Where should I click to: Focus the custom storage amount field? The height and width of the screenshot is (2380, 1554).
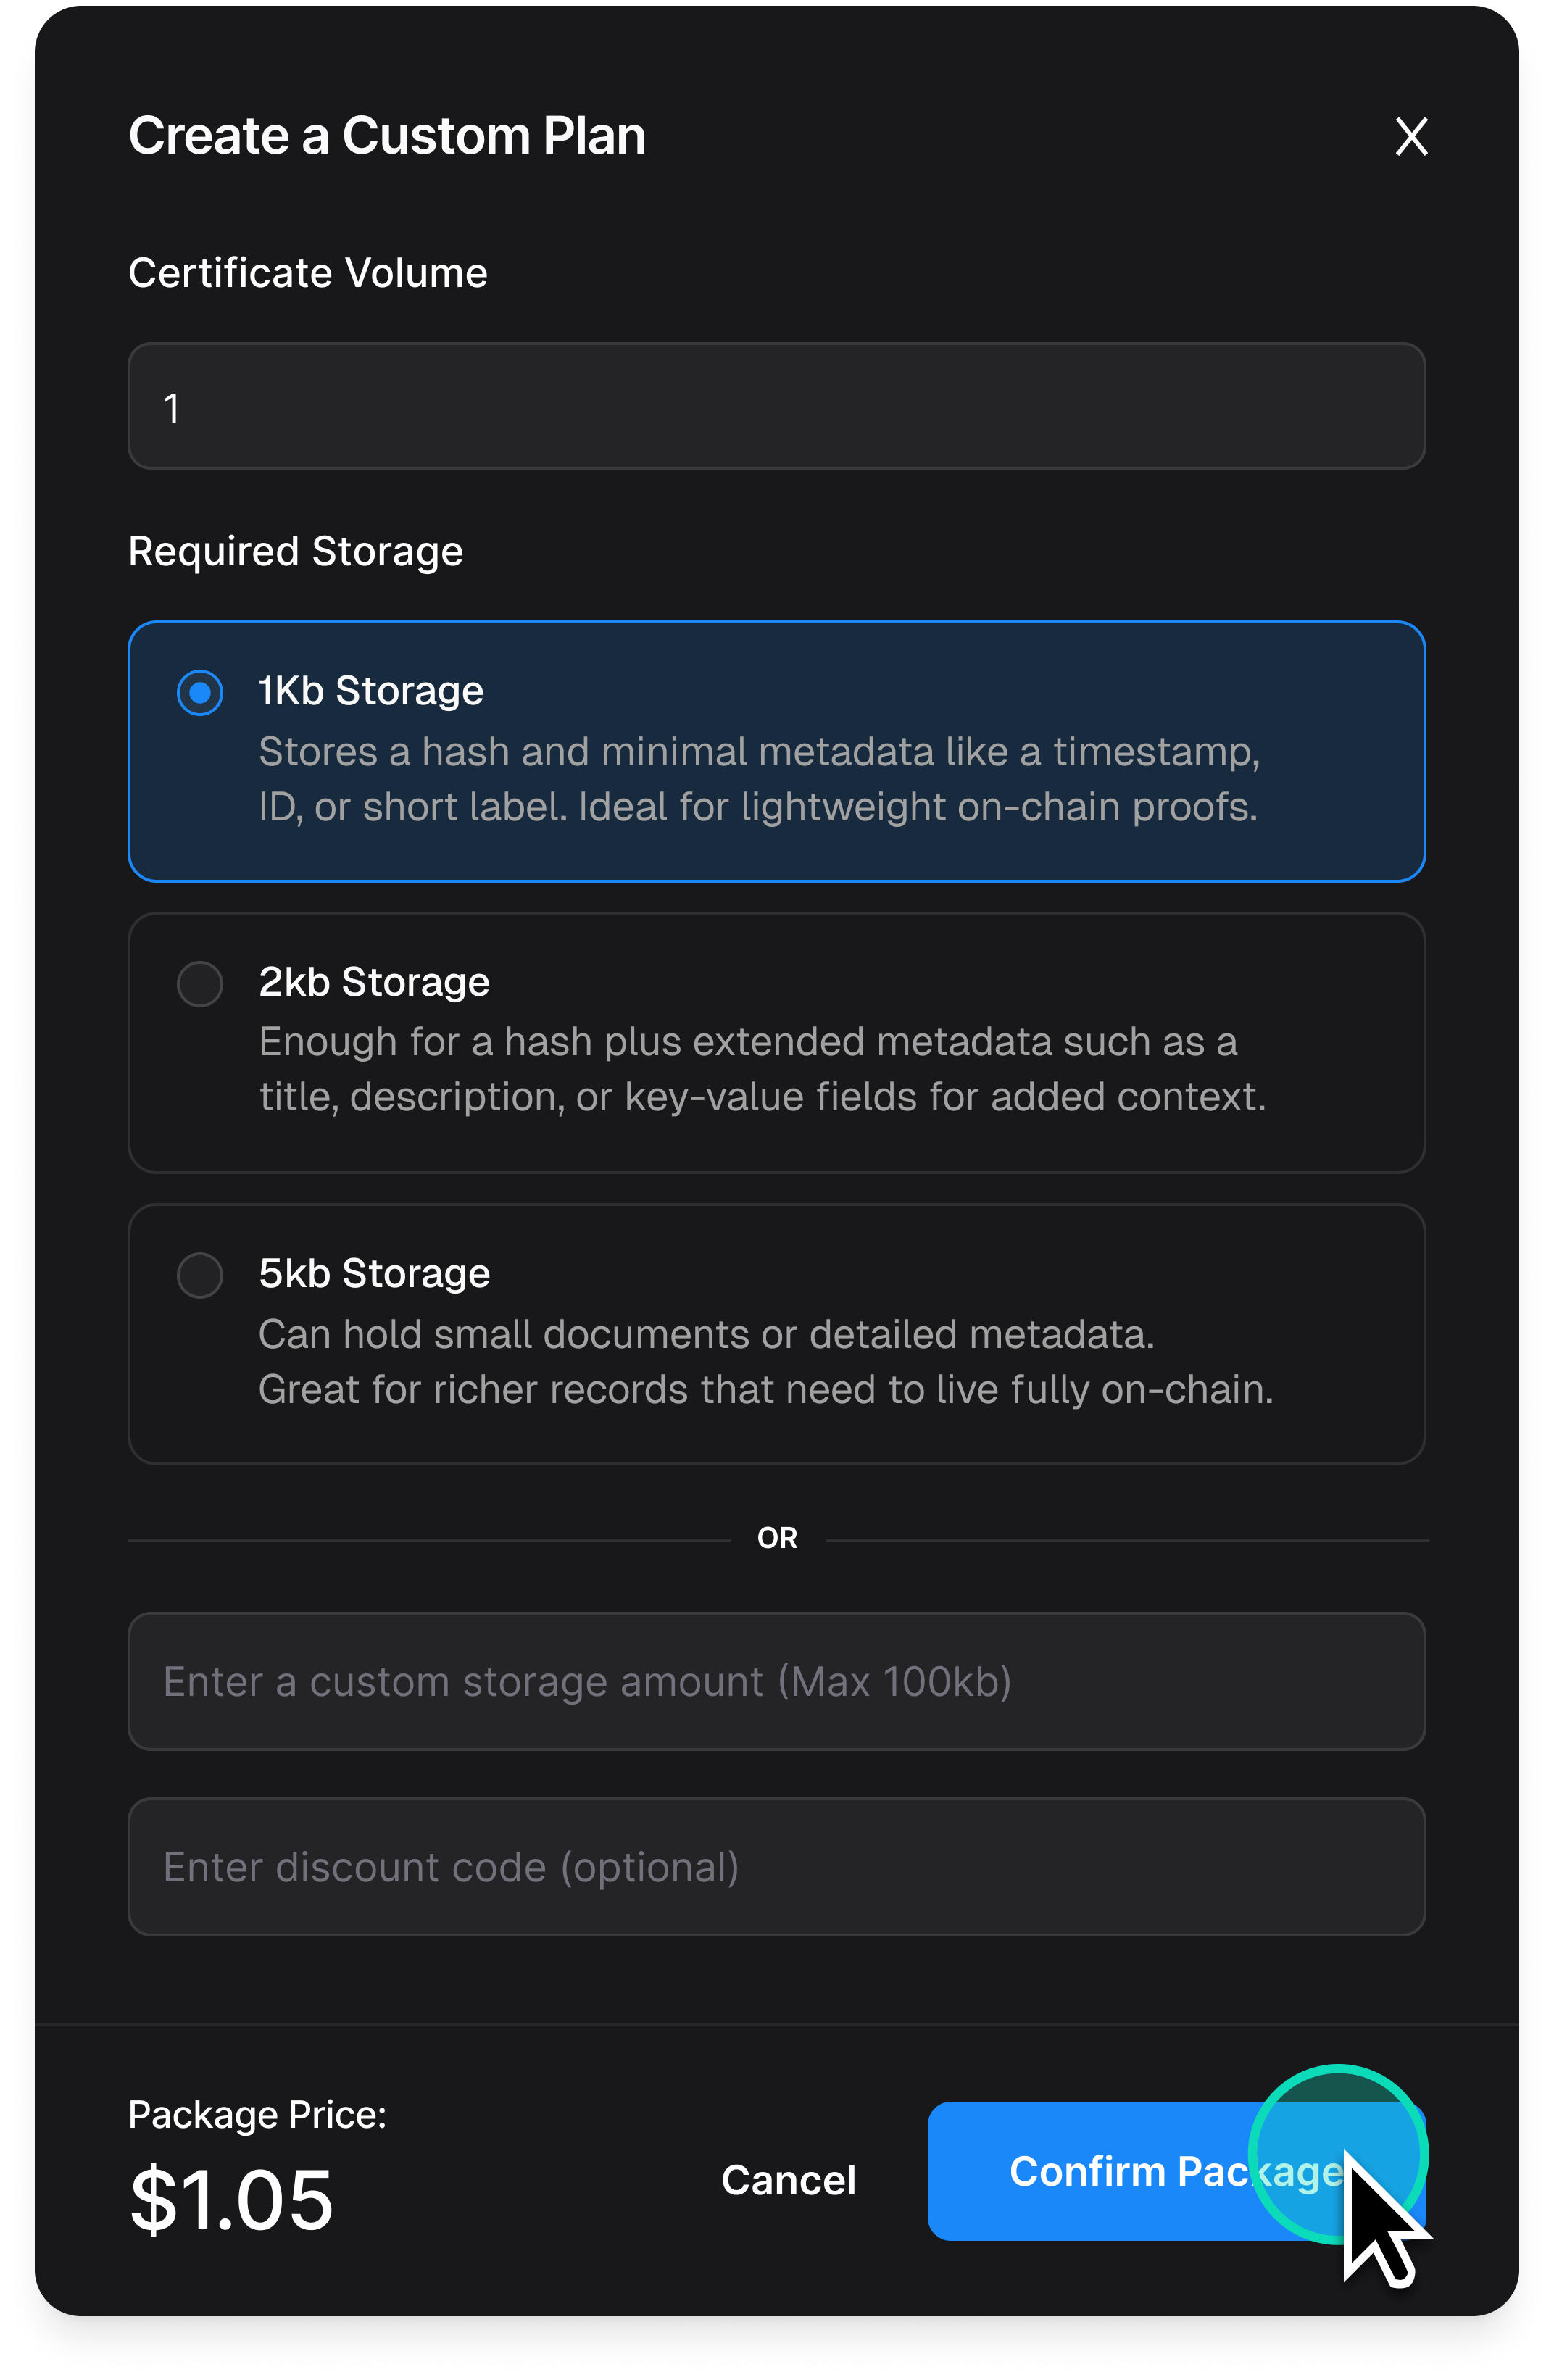point(776,1681)
